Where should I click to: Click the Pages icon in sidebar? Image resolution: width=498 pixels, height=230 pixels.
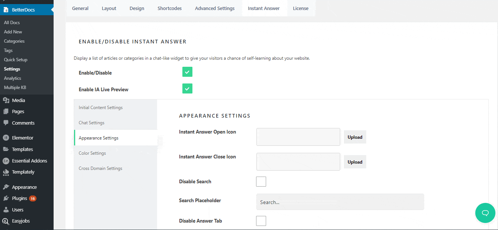[x=6, y=111]
